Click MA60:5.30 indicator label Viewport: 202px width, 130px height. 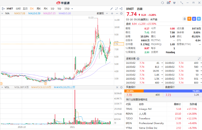[x=65, y=13]
